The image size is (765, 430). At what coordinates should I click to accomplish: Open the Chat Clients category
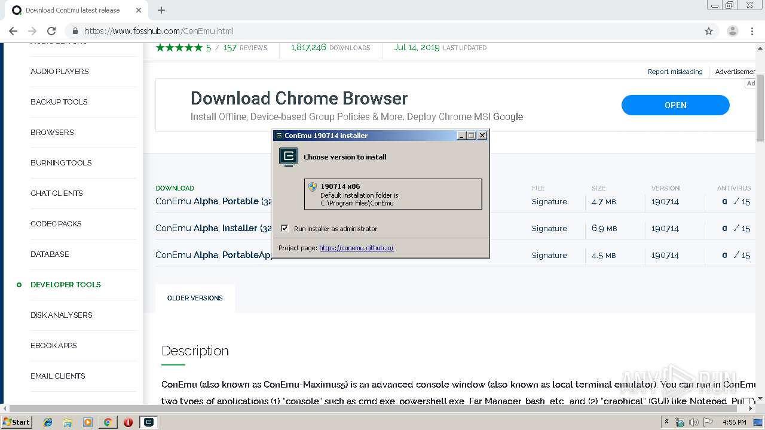(x=57, y=193)
